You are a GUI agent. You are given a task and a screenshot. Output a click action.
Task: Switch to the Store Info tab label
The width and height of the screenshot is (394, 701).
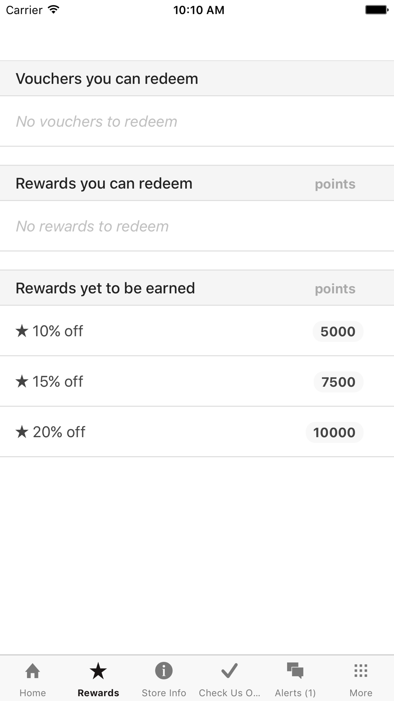click(x=164, y=693)
